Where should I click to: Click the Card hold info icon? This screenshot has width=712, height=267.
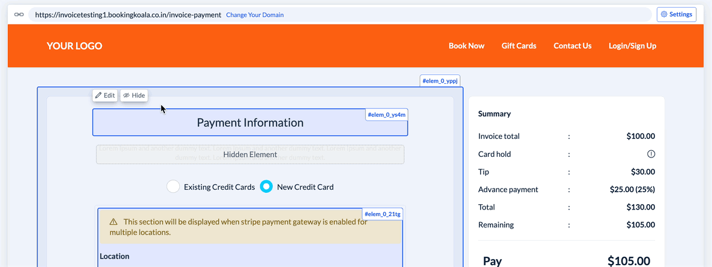(x=651, y=154)
